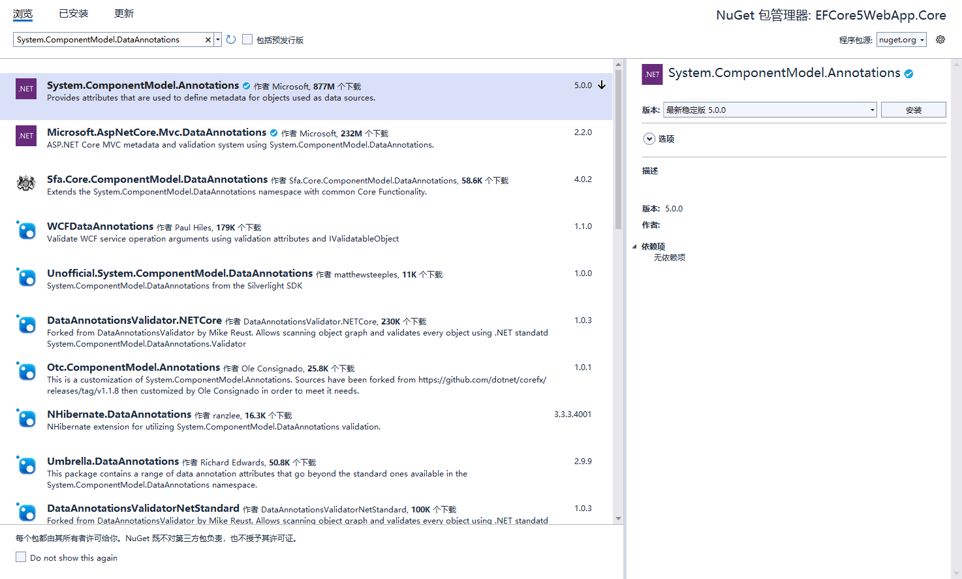
Task: Click the .NET icon of Microsoft.AspNetCore.Mvc.DataAnnotations
Action: (x=26, y=136)
